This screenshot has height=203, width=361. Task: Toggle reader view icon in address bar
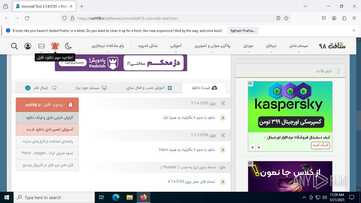coord(278,18)
